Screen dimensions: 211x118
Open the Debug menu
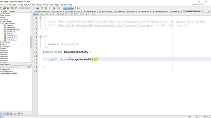click(39, 5)
